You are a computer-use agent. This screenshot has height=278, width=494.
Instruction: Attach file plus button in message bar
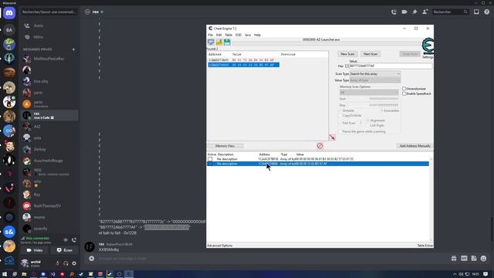pos(92,259)
